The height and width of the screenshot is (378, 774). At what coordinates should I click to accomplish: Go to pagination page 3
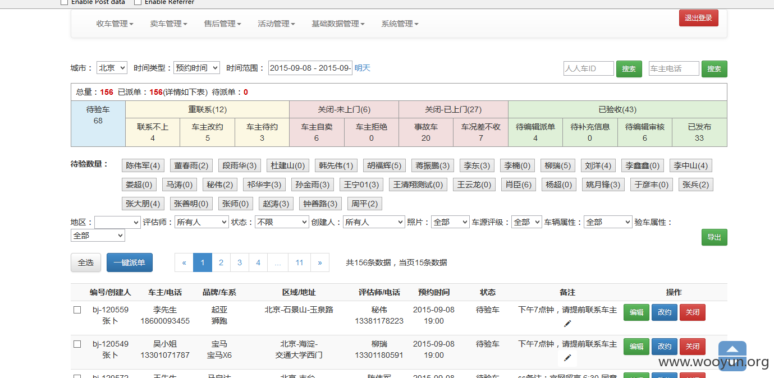[x=240, y=262]
